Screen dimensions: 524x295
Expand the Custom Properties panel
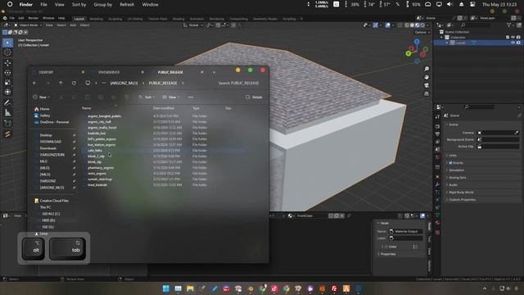[462, 200]
